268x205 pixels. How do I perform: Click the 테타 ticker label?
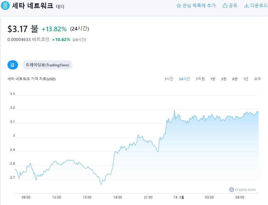pos(60,7)
